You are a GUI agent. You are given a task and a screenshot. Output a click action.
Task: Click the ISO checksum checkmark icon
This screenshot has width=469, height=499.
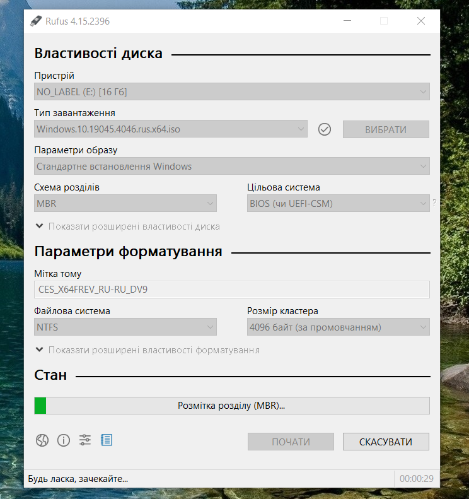point(324,129)
